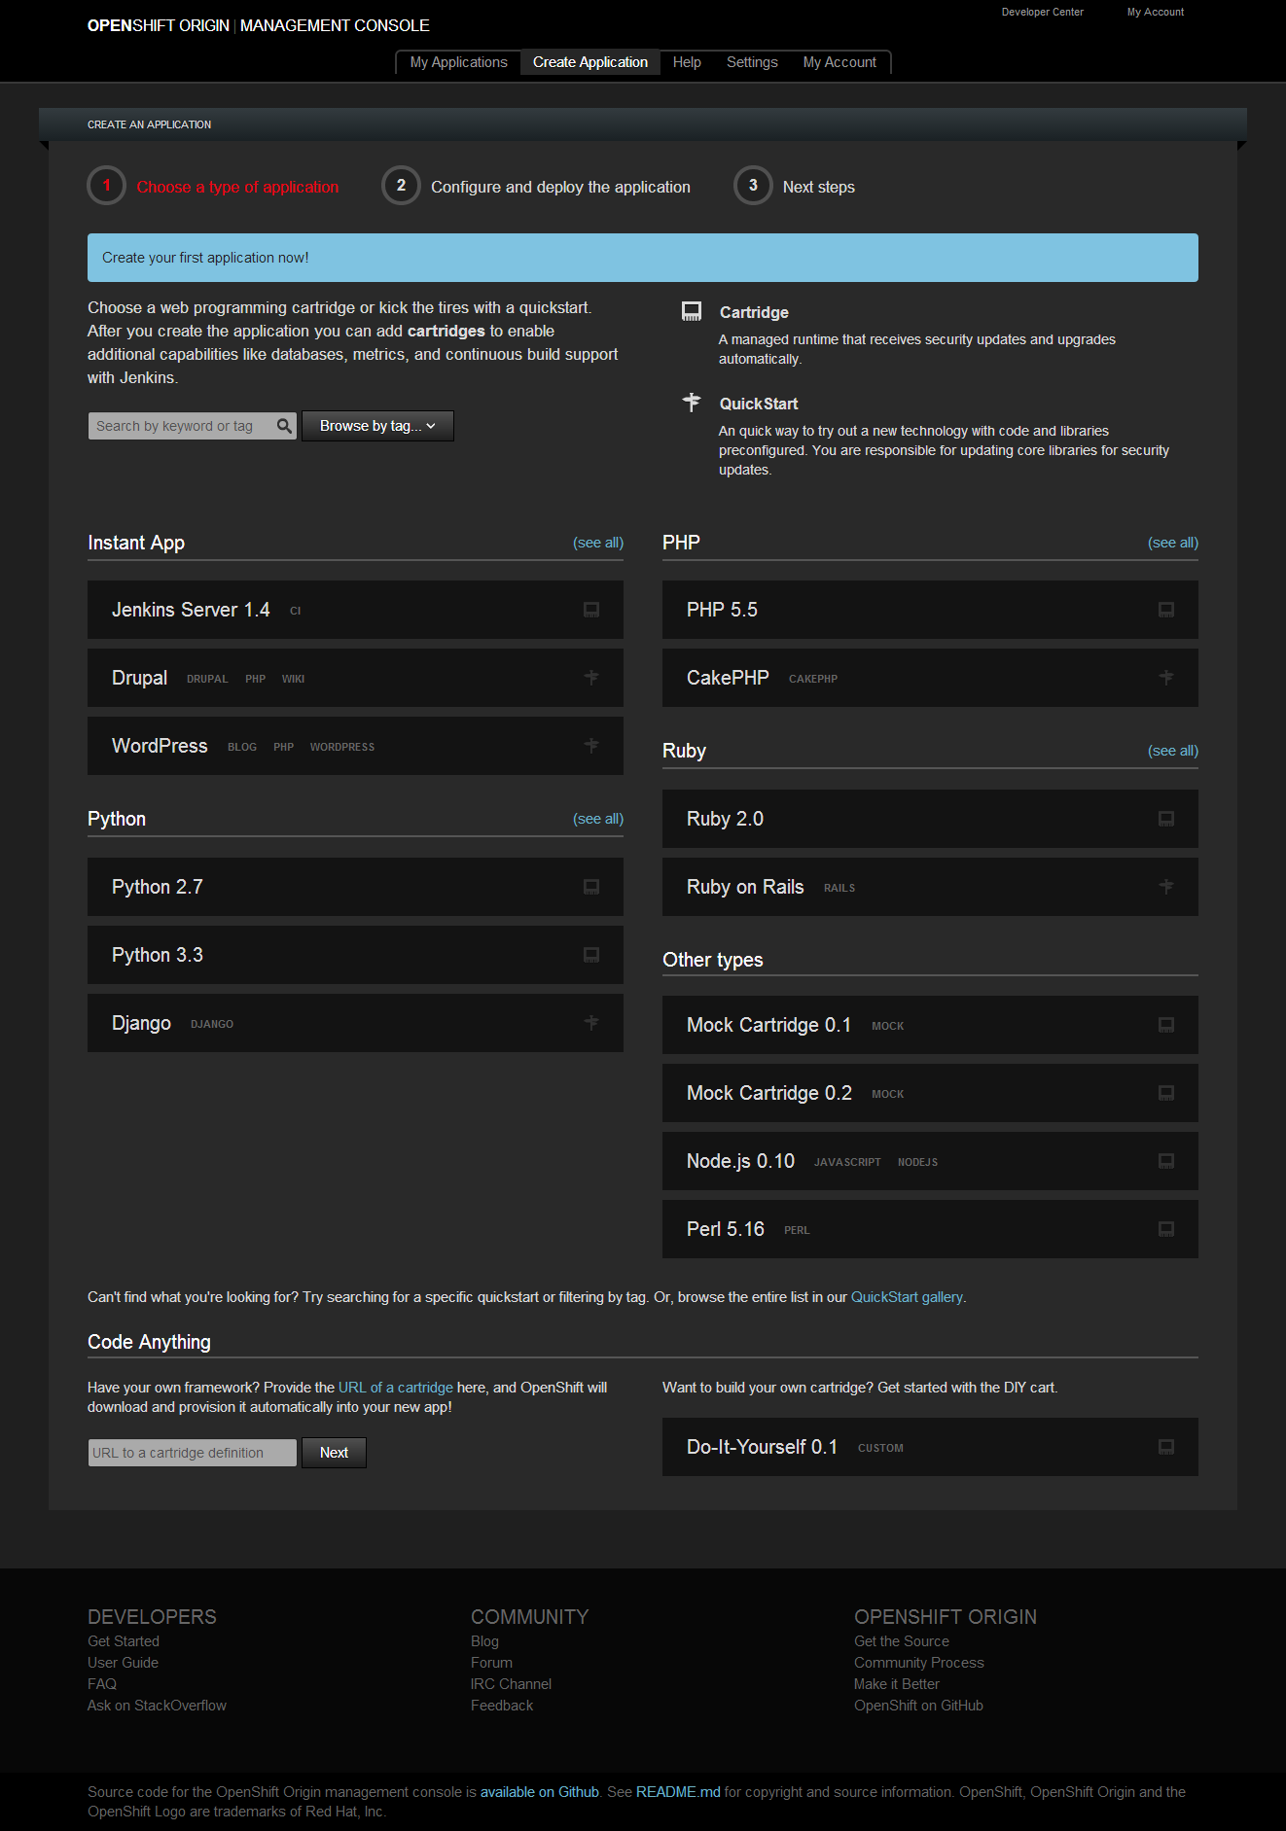Open the User Guide footer link
The width and height of the screenshot is (1286, 1831).
coord(123,1663)
